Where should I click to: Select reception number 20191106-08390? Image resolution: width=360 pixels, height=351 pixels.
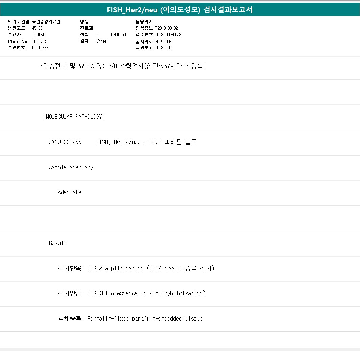tap(169, 35)
